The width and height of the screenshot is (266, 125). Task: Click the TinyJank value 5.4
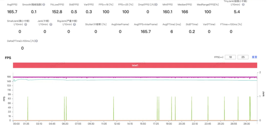[237, 12]
